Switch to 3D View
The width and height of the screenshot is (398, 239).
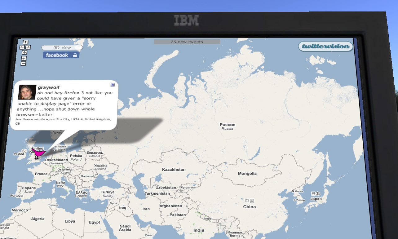(62, 48)
